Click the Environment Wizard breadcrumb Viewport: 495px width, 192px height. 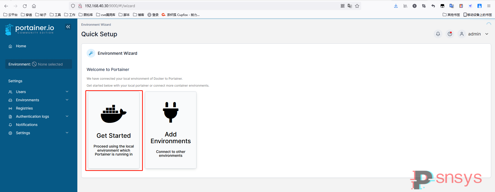(x=96, y=25)
